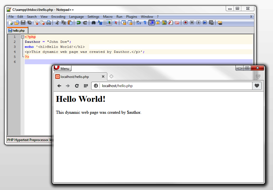This screenshot has width=273, height=190.
Task: Collapse the PHP code fold marker
Action: (23, 37)
